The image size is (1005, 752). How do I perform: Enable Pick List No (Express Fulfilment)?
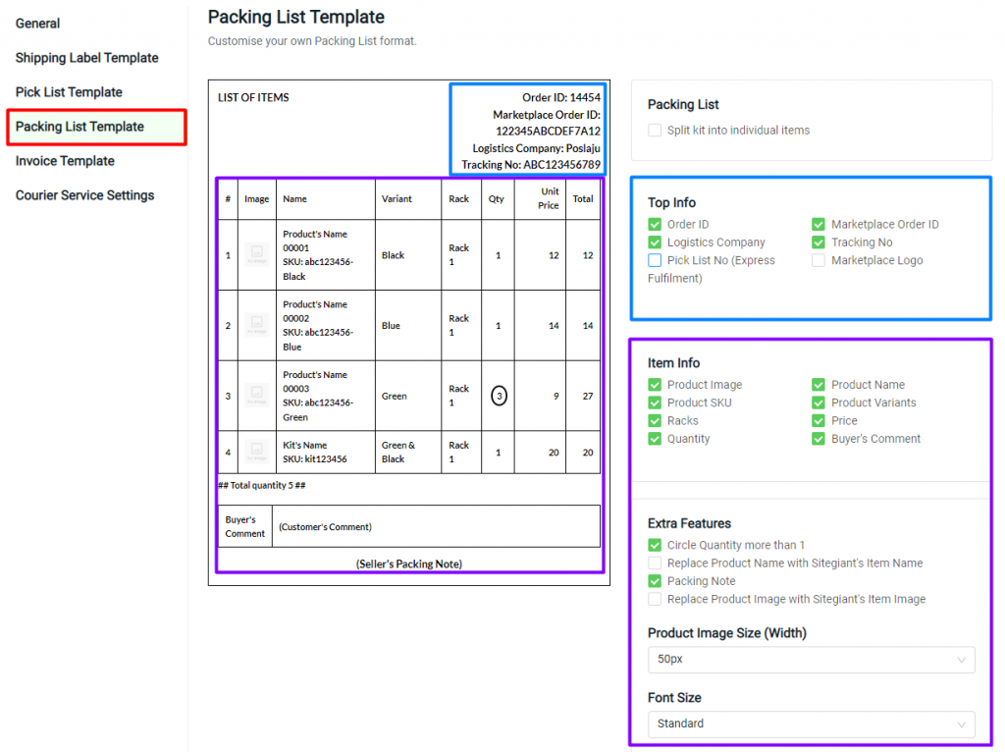click(x=655, y=259)
